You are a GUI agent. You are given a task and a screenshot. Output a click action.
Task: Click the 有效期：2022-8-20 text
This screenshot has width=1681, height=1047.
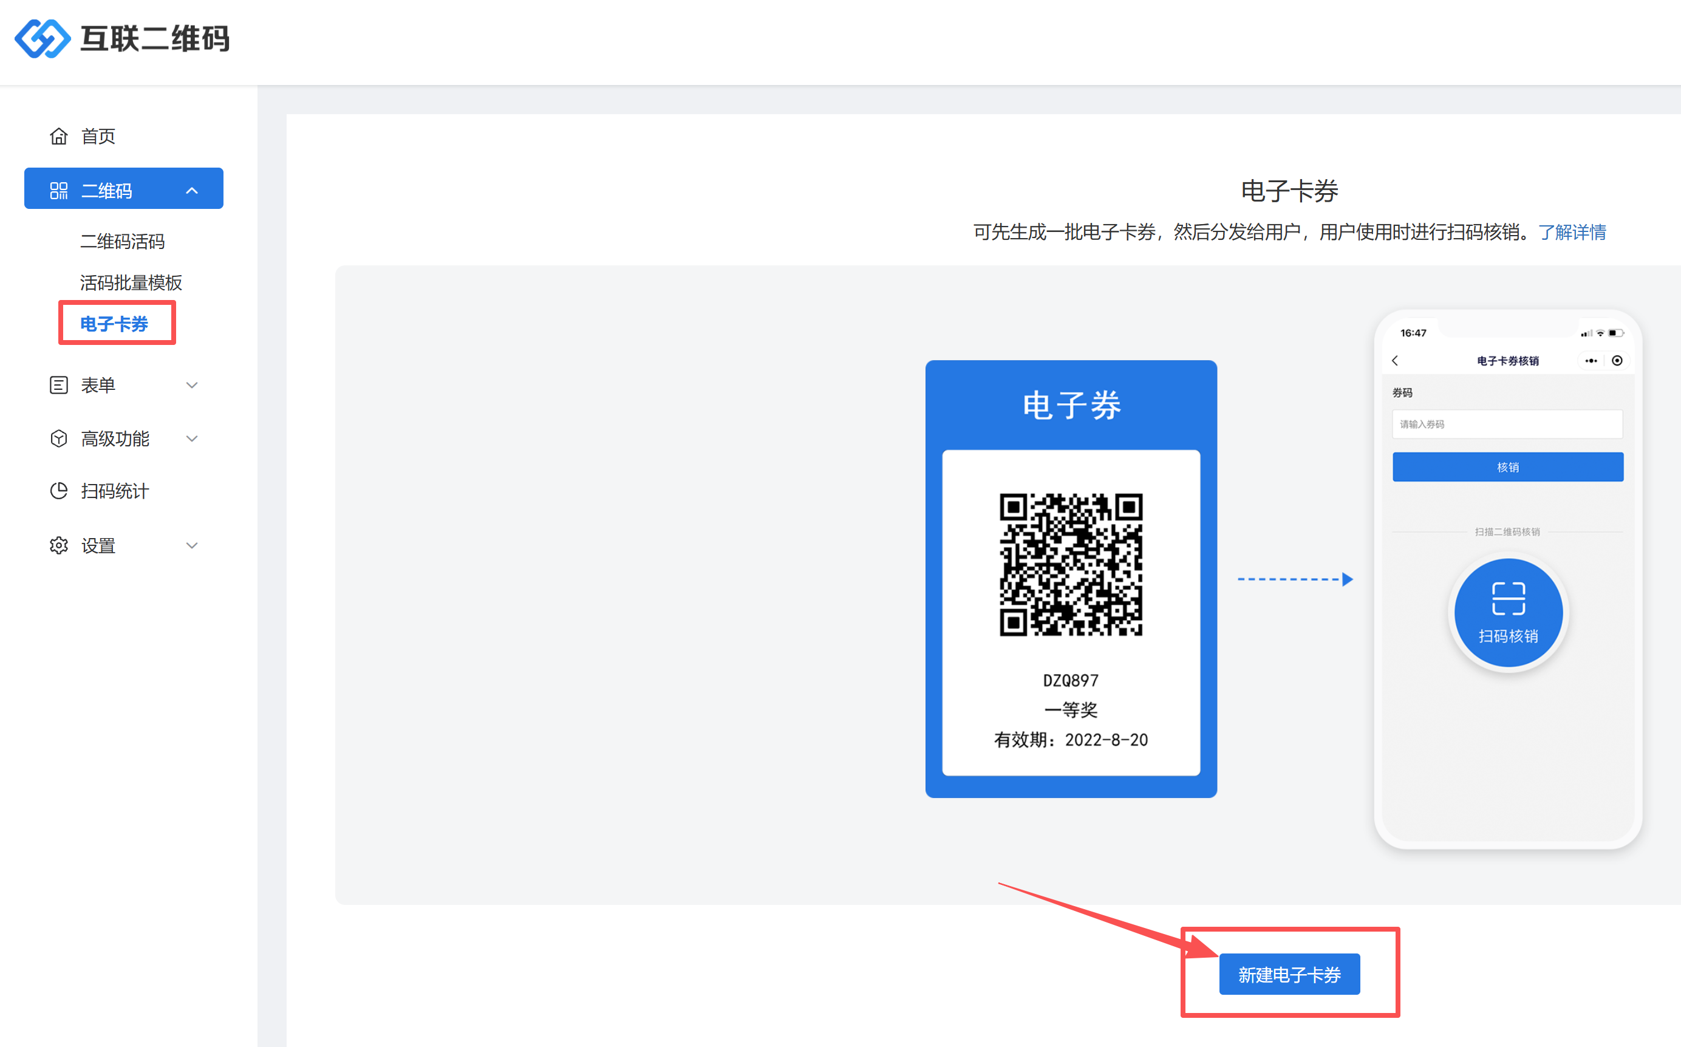coord(1071,740)
